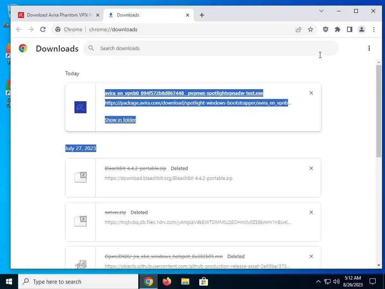Viewport: 385px width, 289px height.
Task: Click the Avira file icon thumbnail
Action: click(x=80, y=107)
